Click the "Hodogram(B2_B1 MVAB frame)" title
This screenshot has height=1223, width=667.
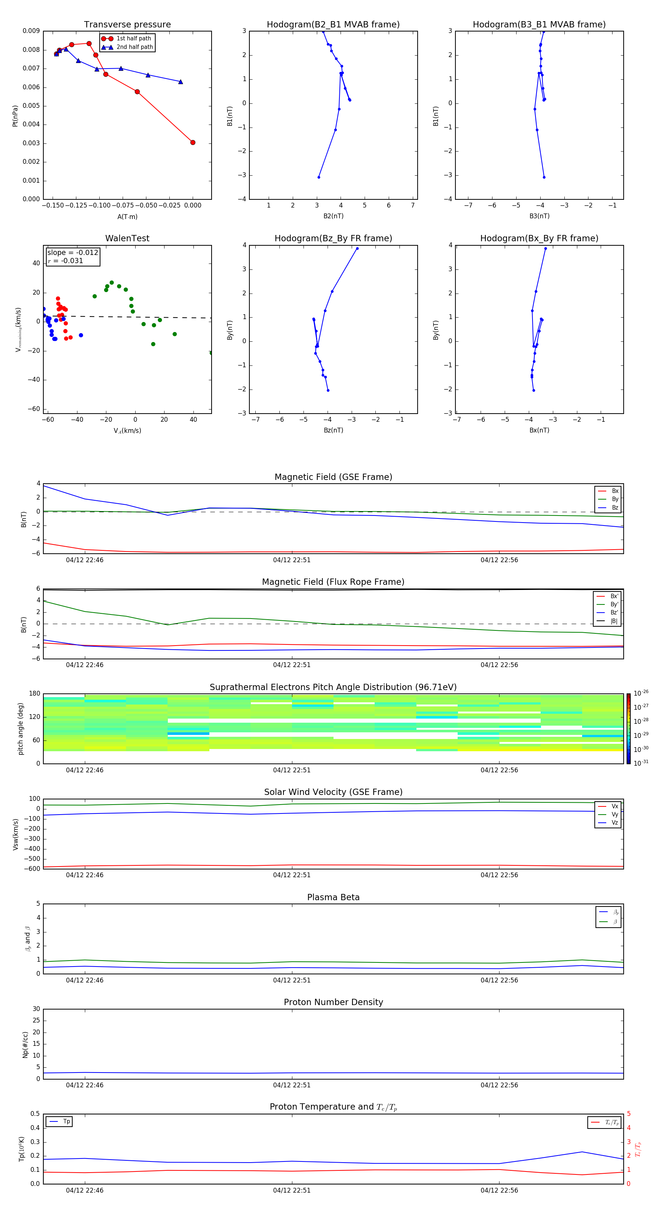pos(333,25)
